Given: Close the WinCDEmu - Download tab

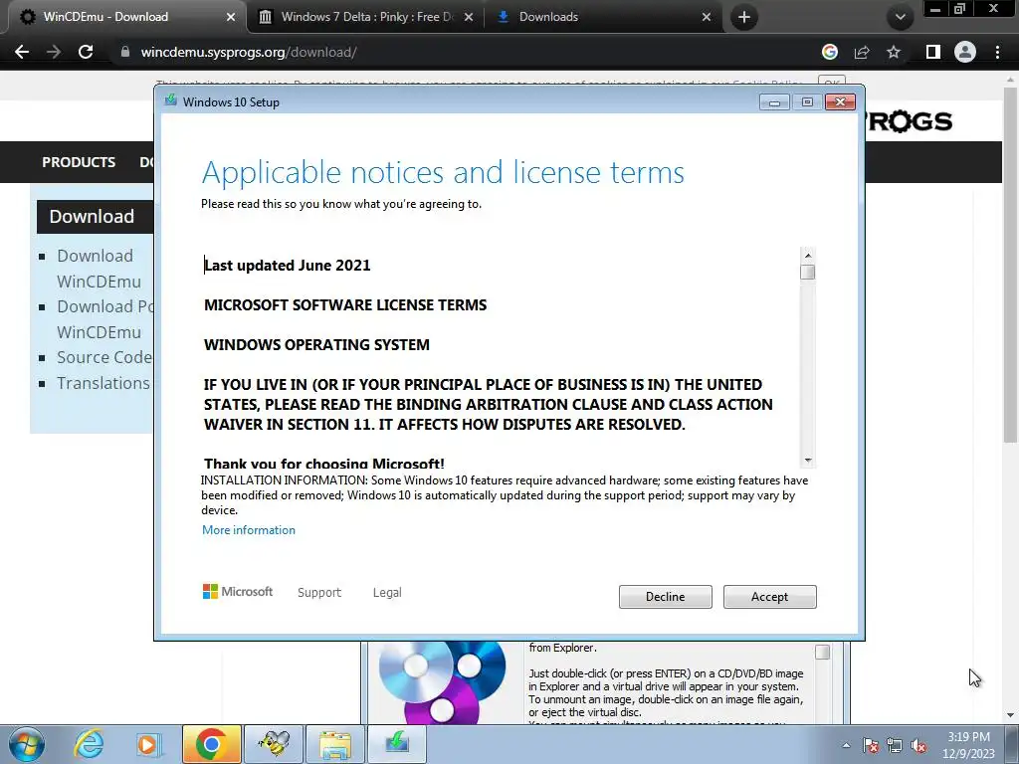Looking at the screenshot, I should point(231,17).
